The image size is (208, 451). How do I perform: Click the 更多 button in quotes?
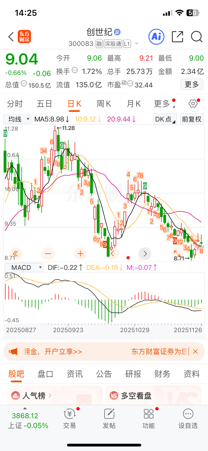tap(192, 84)
